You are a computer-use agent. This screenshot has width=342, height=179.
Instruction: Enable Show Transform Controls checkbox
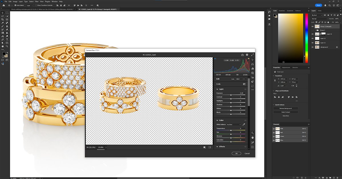[36, 5]
